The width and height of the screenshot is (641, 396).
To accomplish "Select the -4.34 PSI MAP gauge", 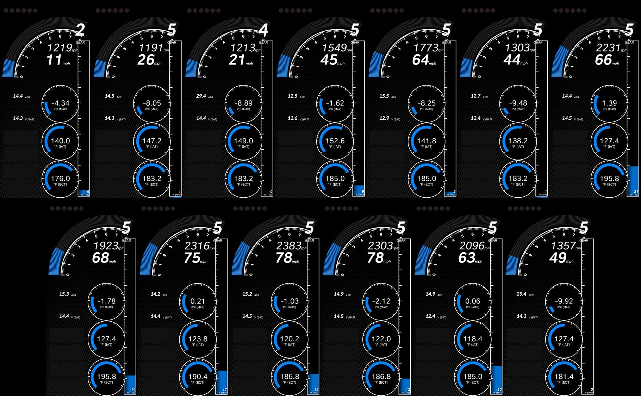I will pyautogui.click(x=61, y=104).
